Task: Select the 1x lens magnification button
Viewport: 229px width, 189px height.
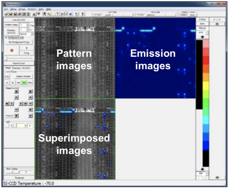Action: [x=7, y=82]
